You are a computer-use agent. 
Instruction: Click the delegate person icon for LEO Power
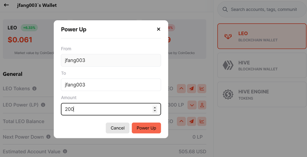(202, 105)
